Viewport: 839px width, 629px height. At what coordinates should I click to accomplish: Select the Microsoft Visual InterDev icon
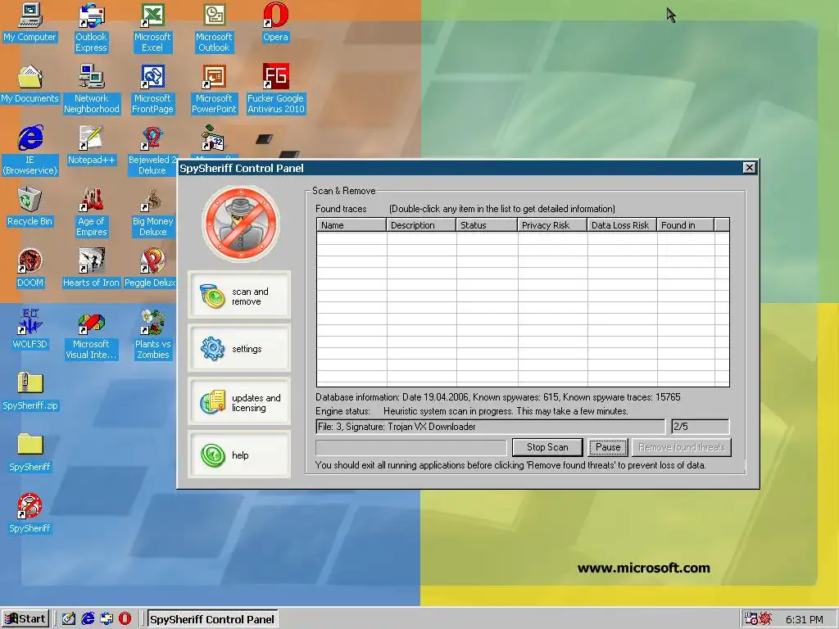pyautogui.click(x=92, y=334)
